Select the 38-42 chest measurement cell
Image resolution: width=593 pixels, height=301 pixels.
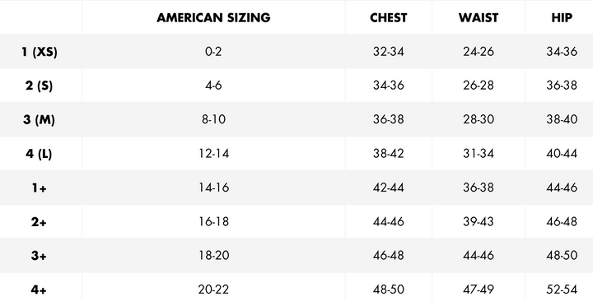point(389,153)
